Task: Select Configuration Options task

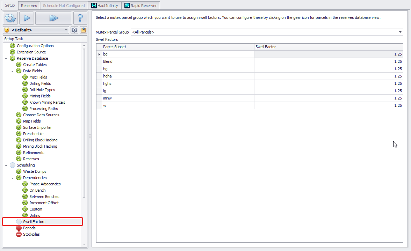Action: [x=35, y=46]
